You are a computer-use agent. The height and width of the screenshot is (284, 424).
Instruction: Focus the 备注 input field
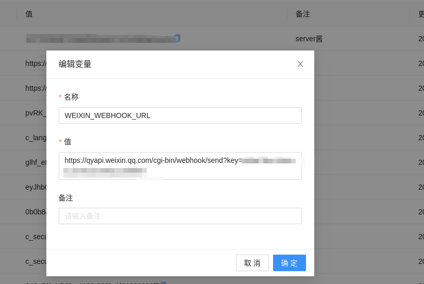[180, 216]
